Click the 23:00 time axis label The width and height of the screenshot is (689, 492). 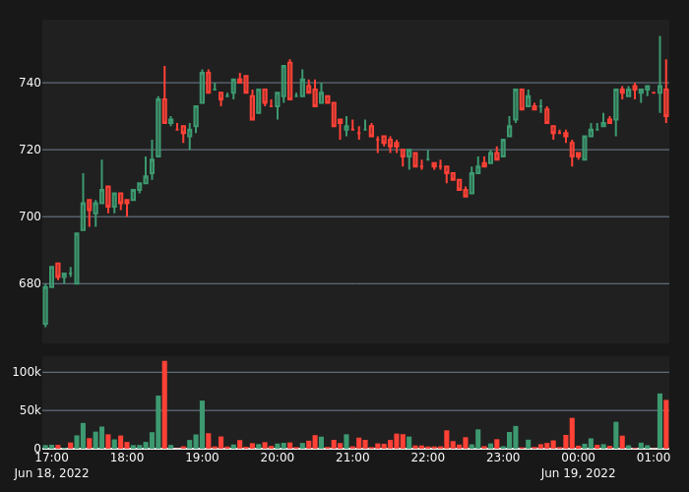point(503,458)
